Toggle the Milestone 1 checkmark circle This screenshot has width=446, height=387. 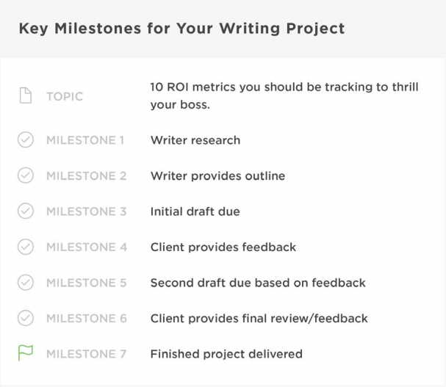pyautogui.click(x=26, y=140)
